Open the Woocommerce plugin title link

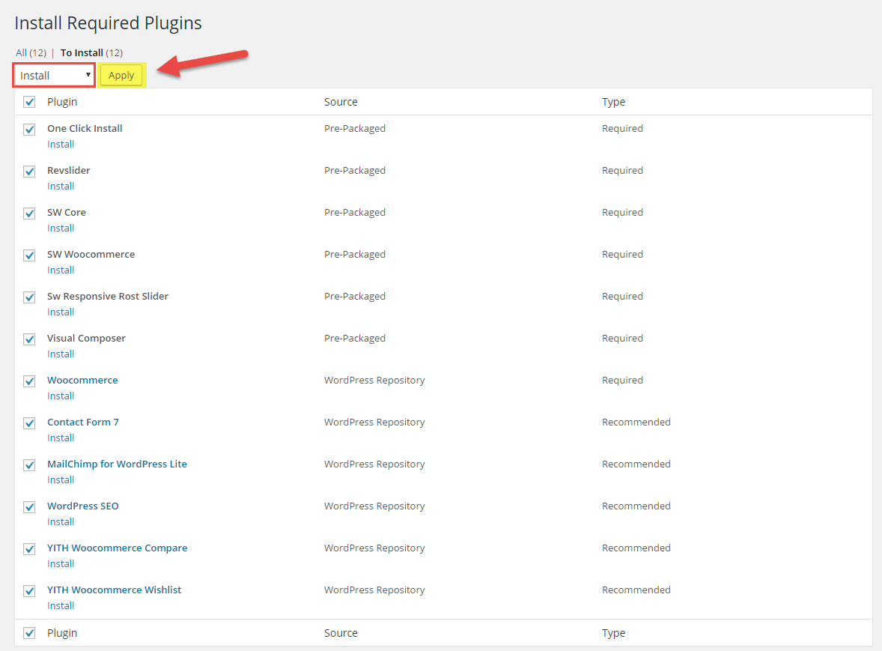click(82, 381)
